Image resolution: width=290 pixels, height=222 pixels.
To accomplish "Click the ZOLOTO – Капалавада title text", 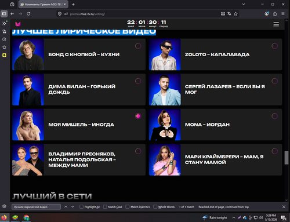I will (217, 54).
